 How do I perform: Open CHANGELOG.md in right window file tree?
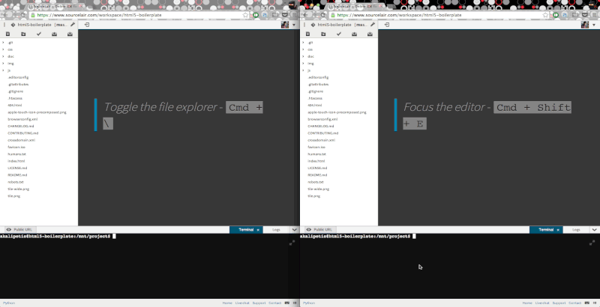[x=321, y=126]
